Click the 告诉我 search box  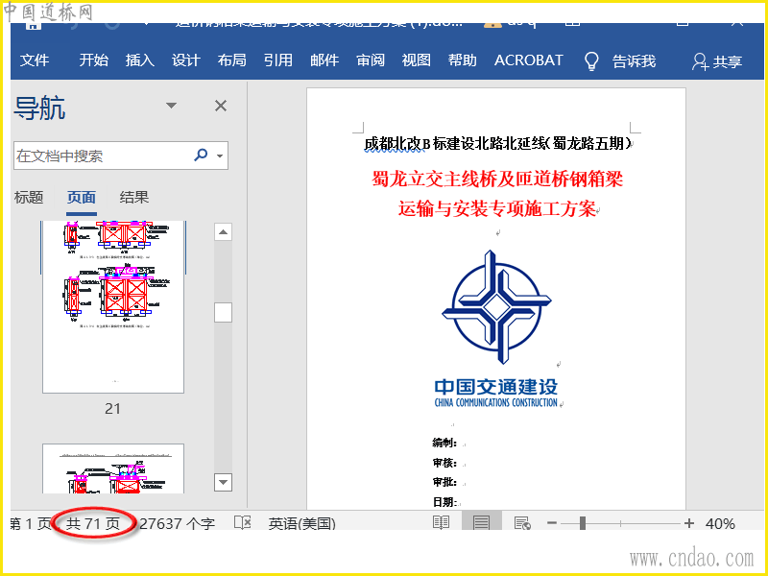[x=634, y=61]
